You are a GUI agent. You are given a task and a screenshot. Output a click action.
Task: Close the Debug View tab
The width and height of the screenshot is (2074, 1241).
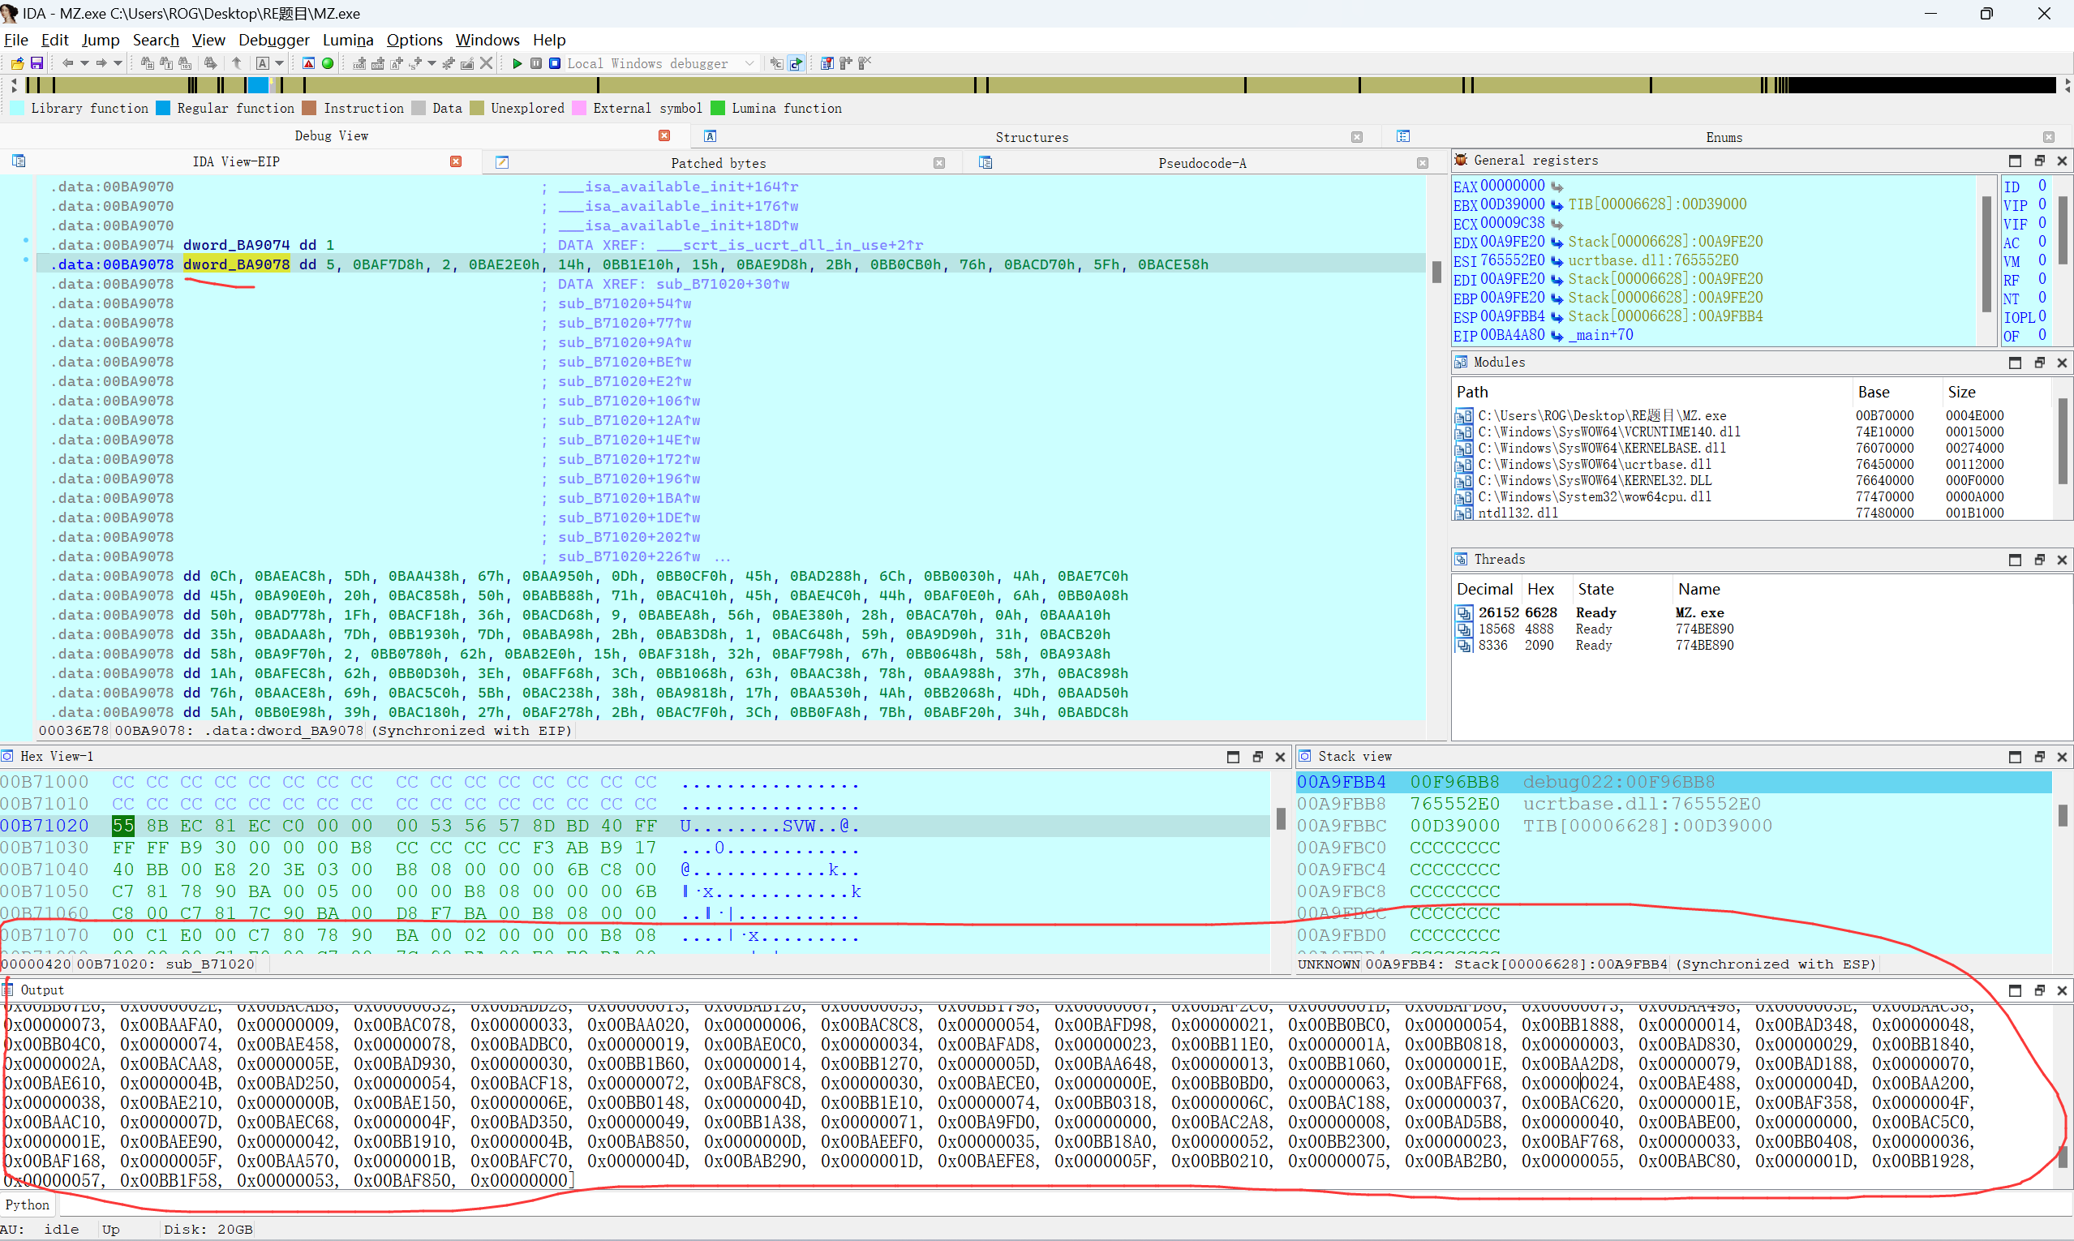click(x=664, y=135)
